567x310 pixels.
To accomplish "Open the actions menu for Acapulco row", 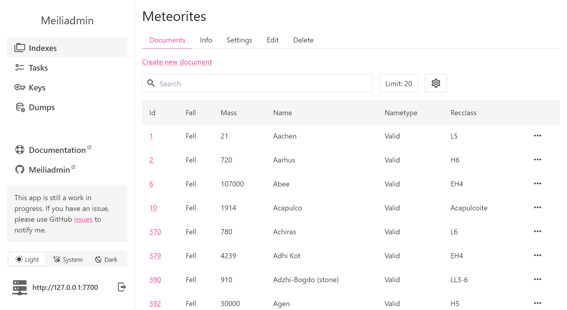I will coord(537,208).
